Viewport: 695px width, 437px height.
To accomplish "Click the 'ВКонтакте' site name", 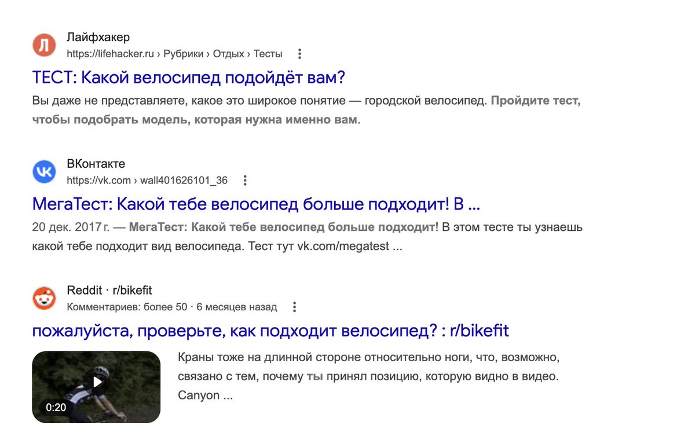I will tap(96, 164).
